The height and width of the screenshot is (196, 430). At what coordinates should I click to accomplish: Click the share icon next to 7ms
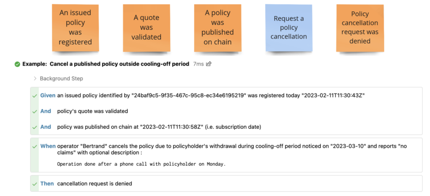209,64
